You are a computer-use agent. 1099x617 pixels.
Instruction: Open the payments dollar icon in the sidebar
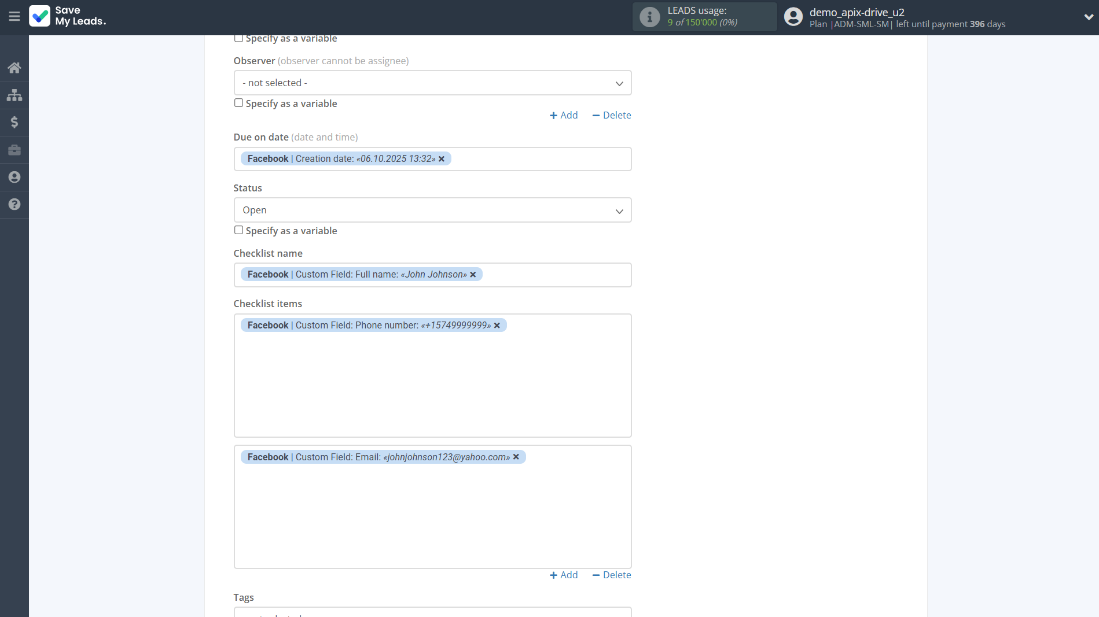point(14,122)
